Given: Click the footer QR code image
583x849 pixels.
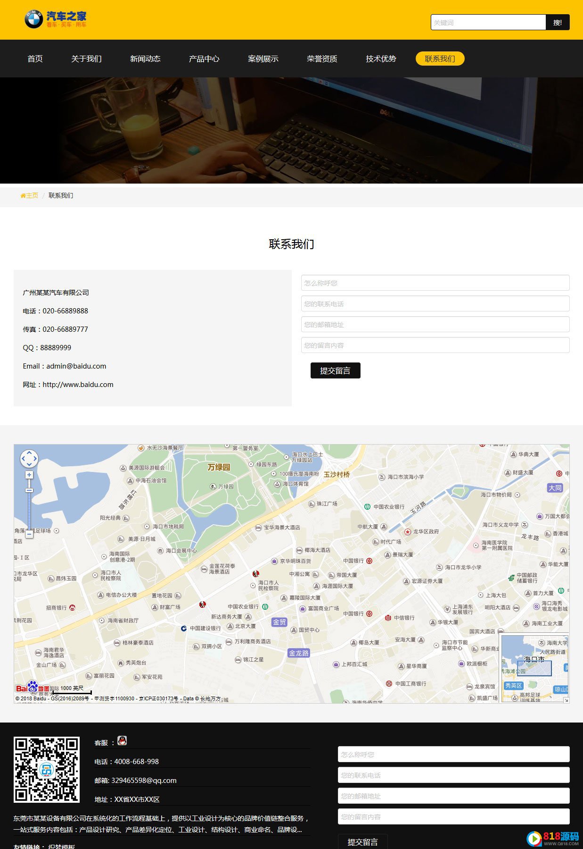Looking at the screenshot, I should [46, 770].
